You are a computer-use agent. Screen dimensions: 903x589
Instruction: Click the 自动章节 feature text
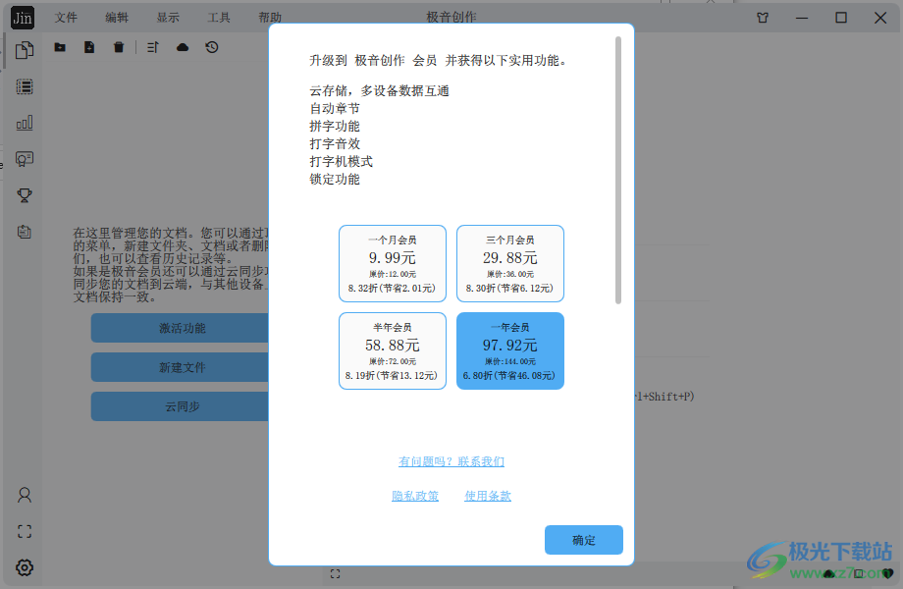tap(335, 108)
